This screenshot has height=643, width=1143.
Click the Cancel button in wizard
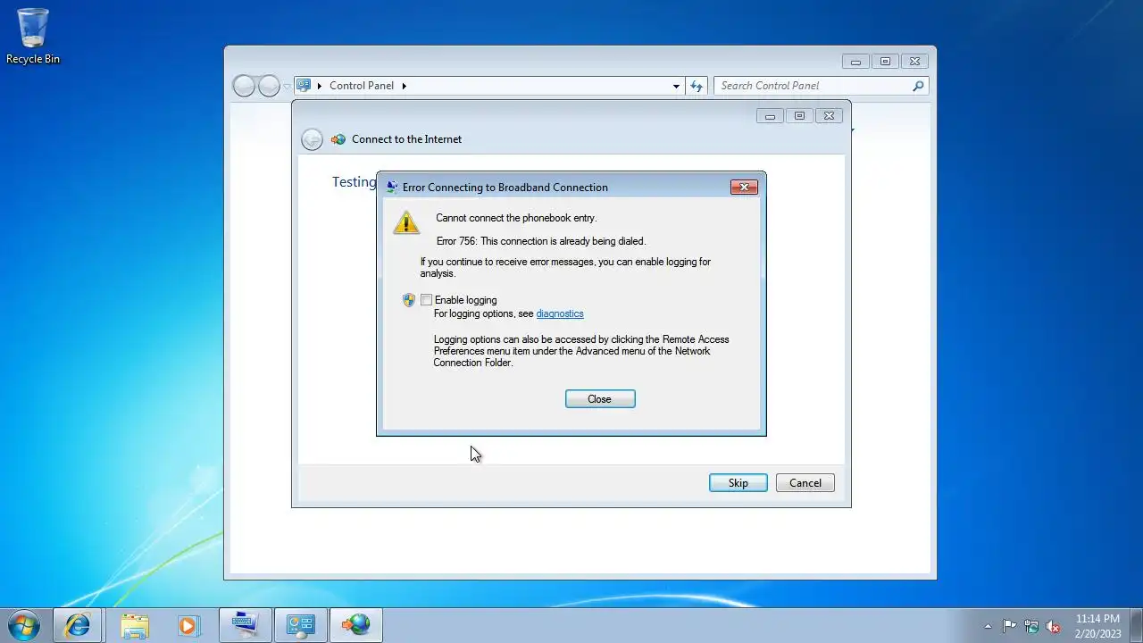[805, 483]
